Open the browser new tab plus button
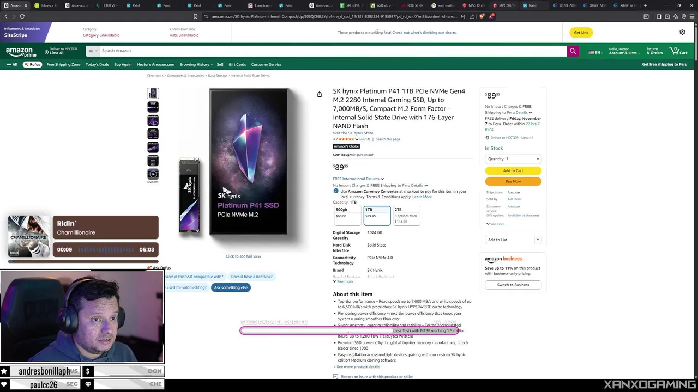Image resolution: width=698 pixels, height=392 pixels. pyautogui.click(x=645, y=5)
